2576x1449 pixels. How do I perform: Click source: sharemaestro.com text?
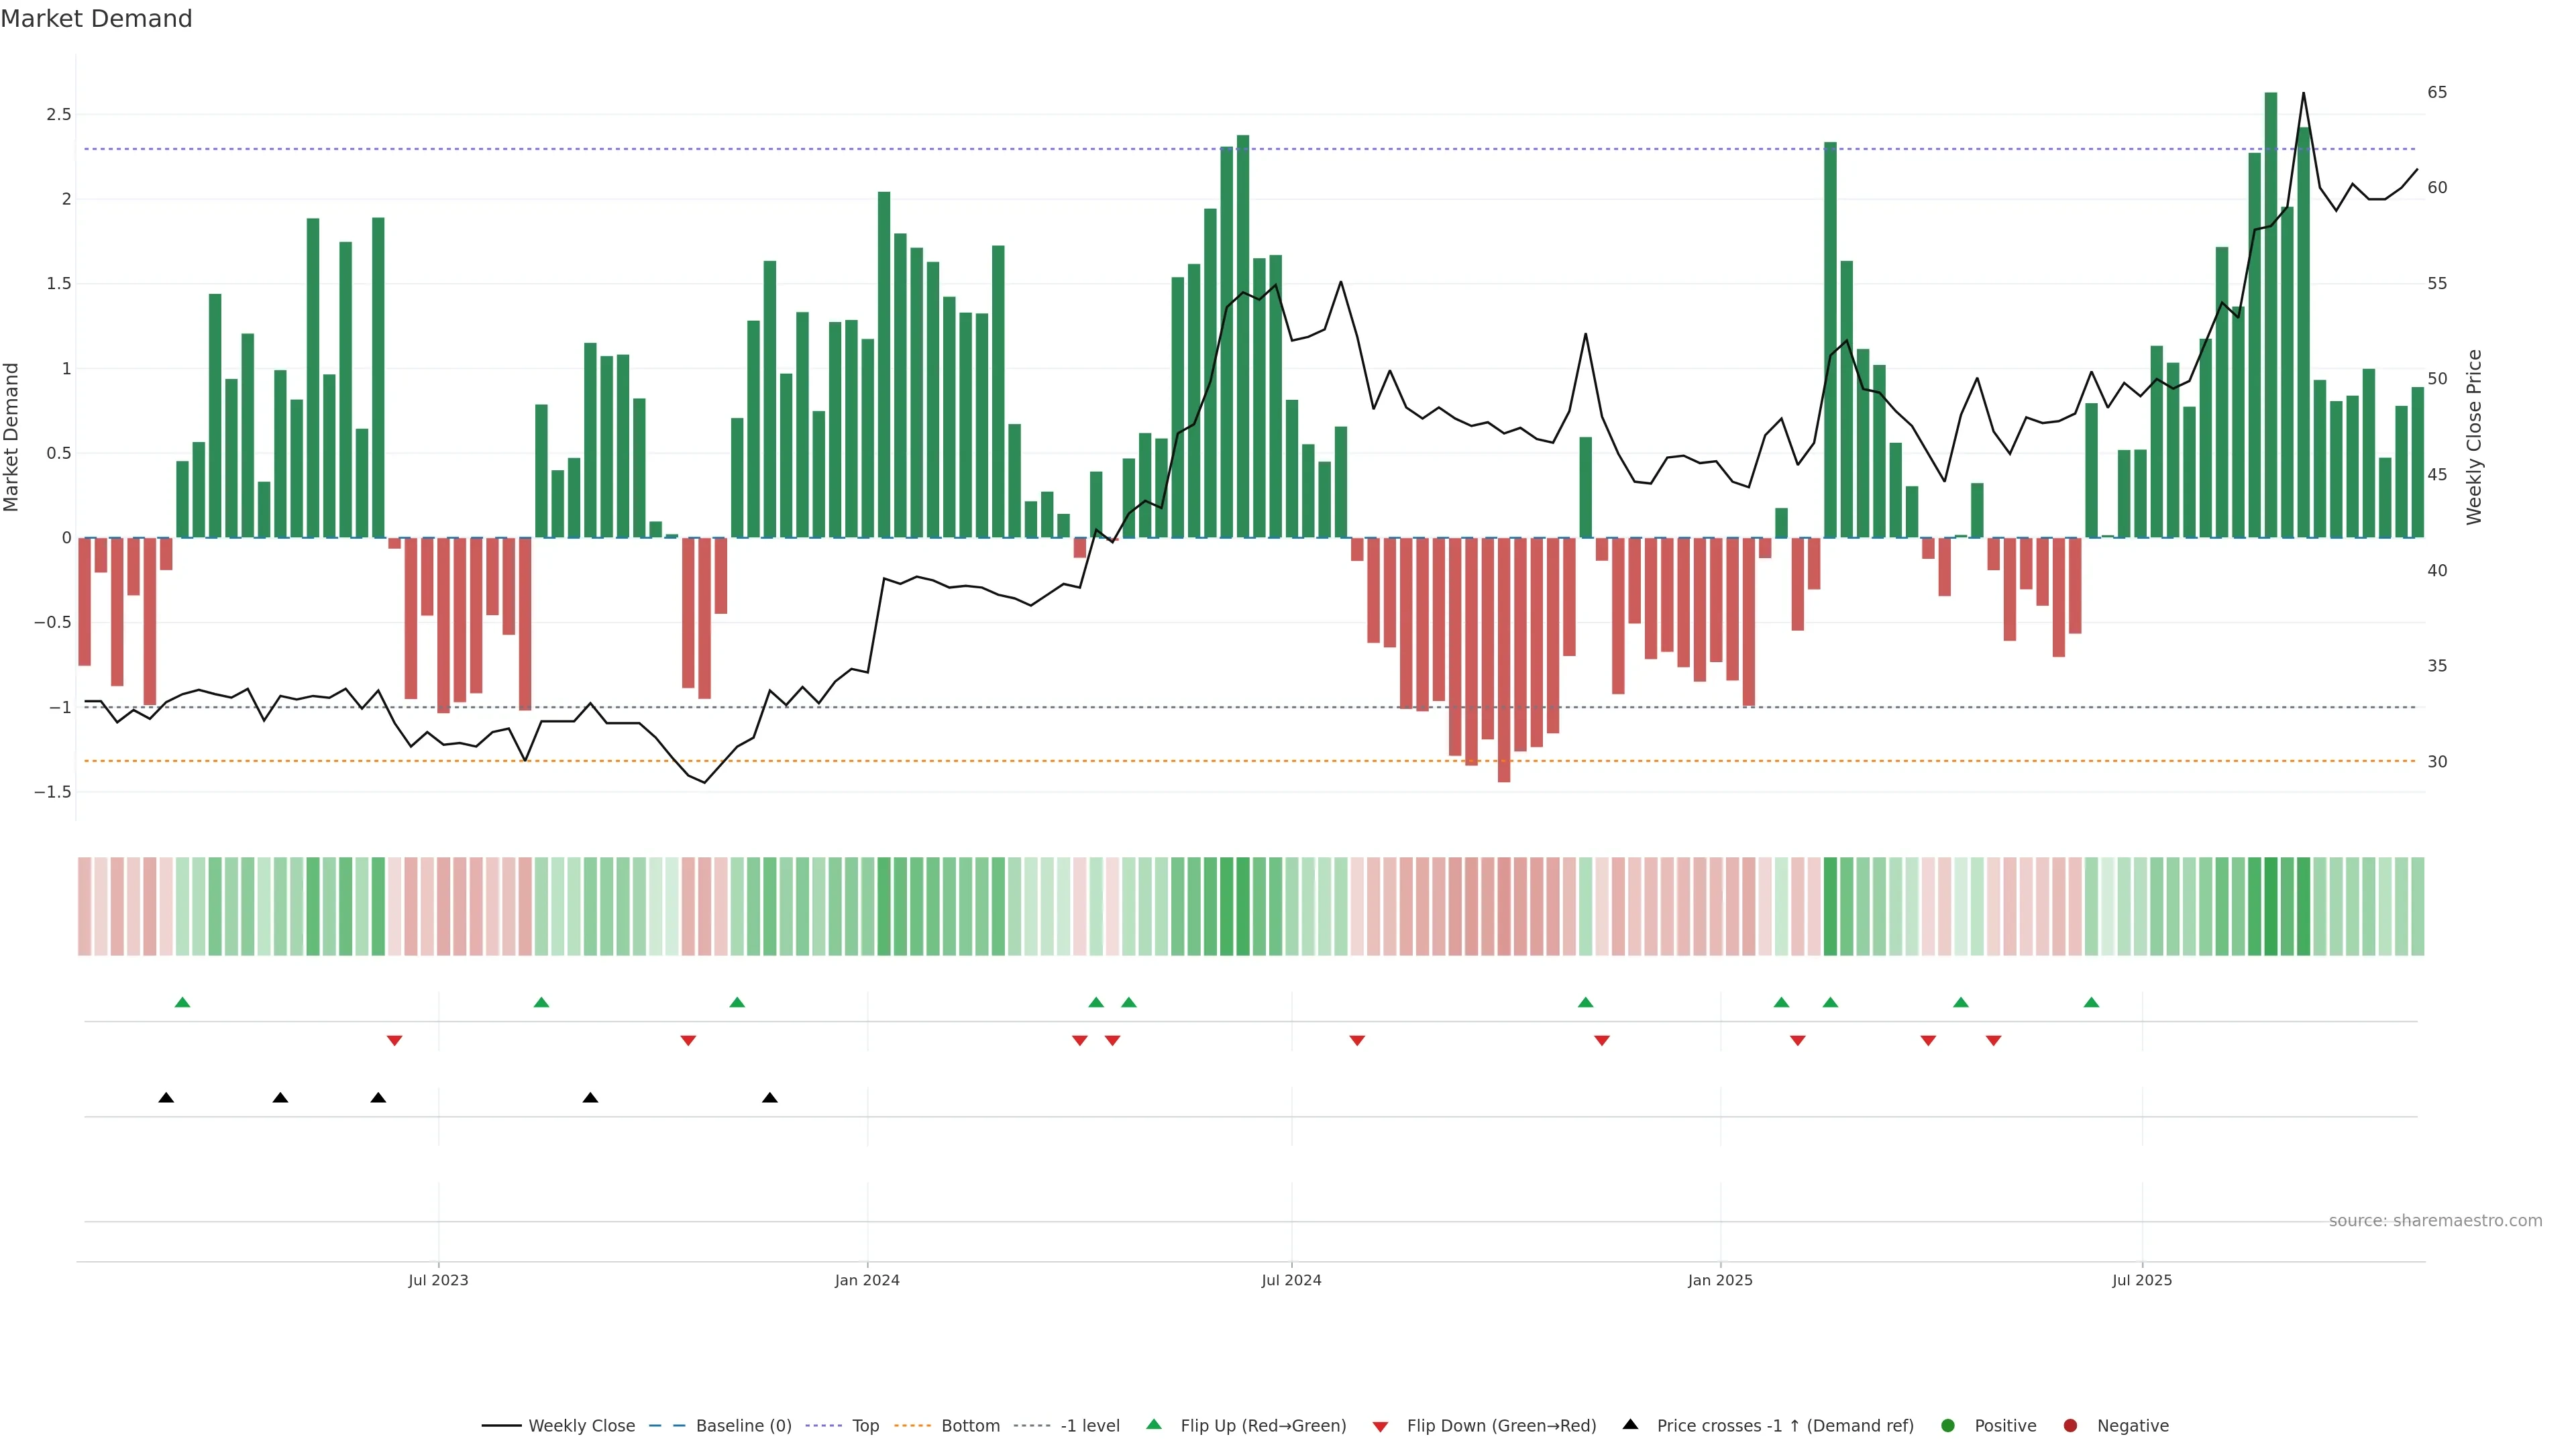(x=2435, y=1220)
